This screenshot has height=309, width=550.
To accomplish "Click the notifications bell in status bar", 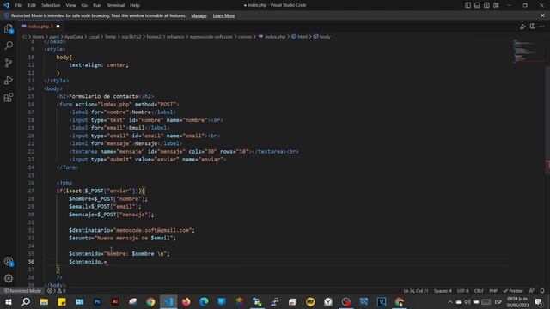I will click(x=542, y=291).
